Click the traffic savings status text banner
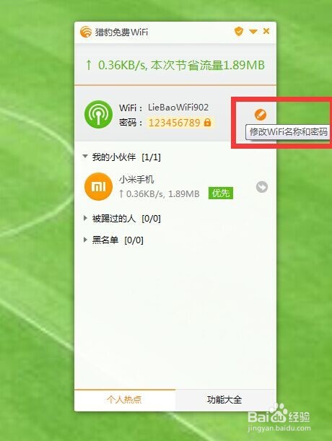332x441 pixels. point(175,65)
